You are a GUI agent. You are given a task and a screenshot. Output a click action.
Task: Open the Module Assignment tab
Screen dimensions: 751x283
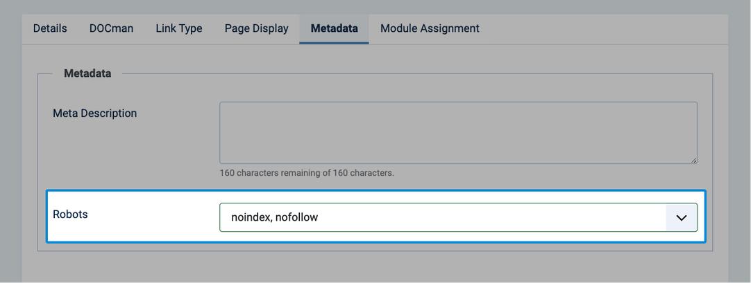[430, 28]
